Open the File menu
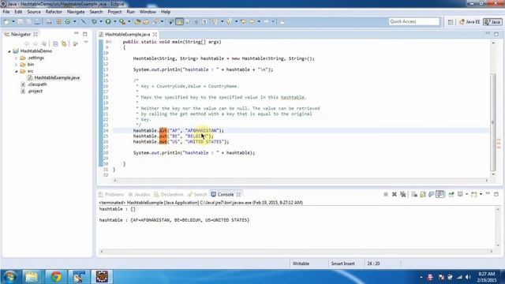505x284 pixels. 6,12
